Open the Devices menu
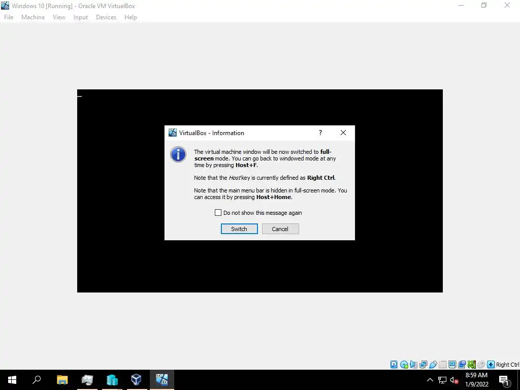This screenshot has width=520, height=390. pyautogui.click(x=106, y=17)
